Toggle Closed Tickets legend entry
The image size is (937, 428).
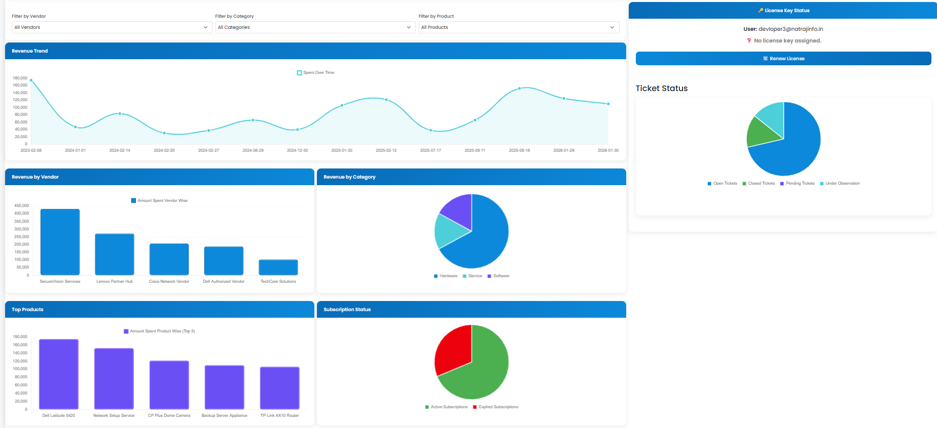pos(759,184)
